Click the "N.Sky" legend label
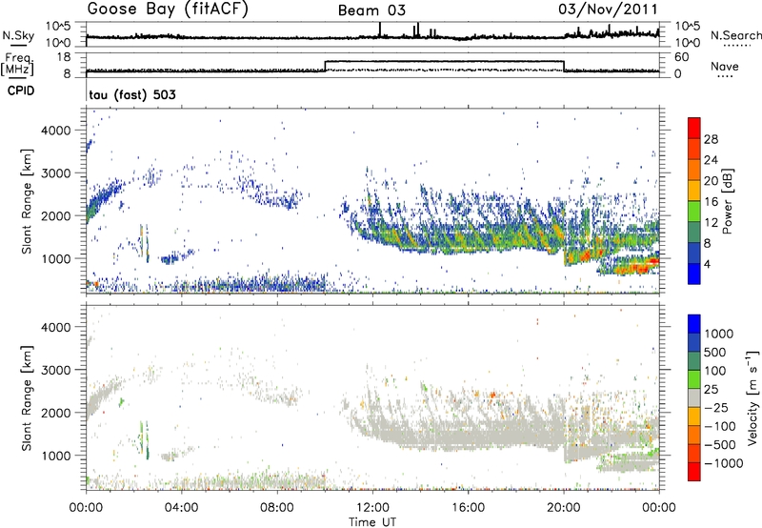The width and height of the screenshot is (762, 528). click(18, 35)
